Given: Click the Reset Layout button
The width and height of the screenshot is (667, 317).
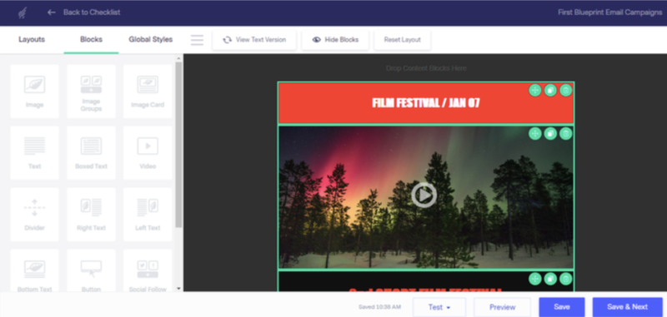Looking at the screenshot, I should point(402,40).
